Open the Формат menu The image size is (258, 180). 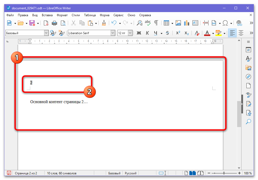tap(62, 15)
